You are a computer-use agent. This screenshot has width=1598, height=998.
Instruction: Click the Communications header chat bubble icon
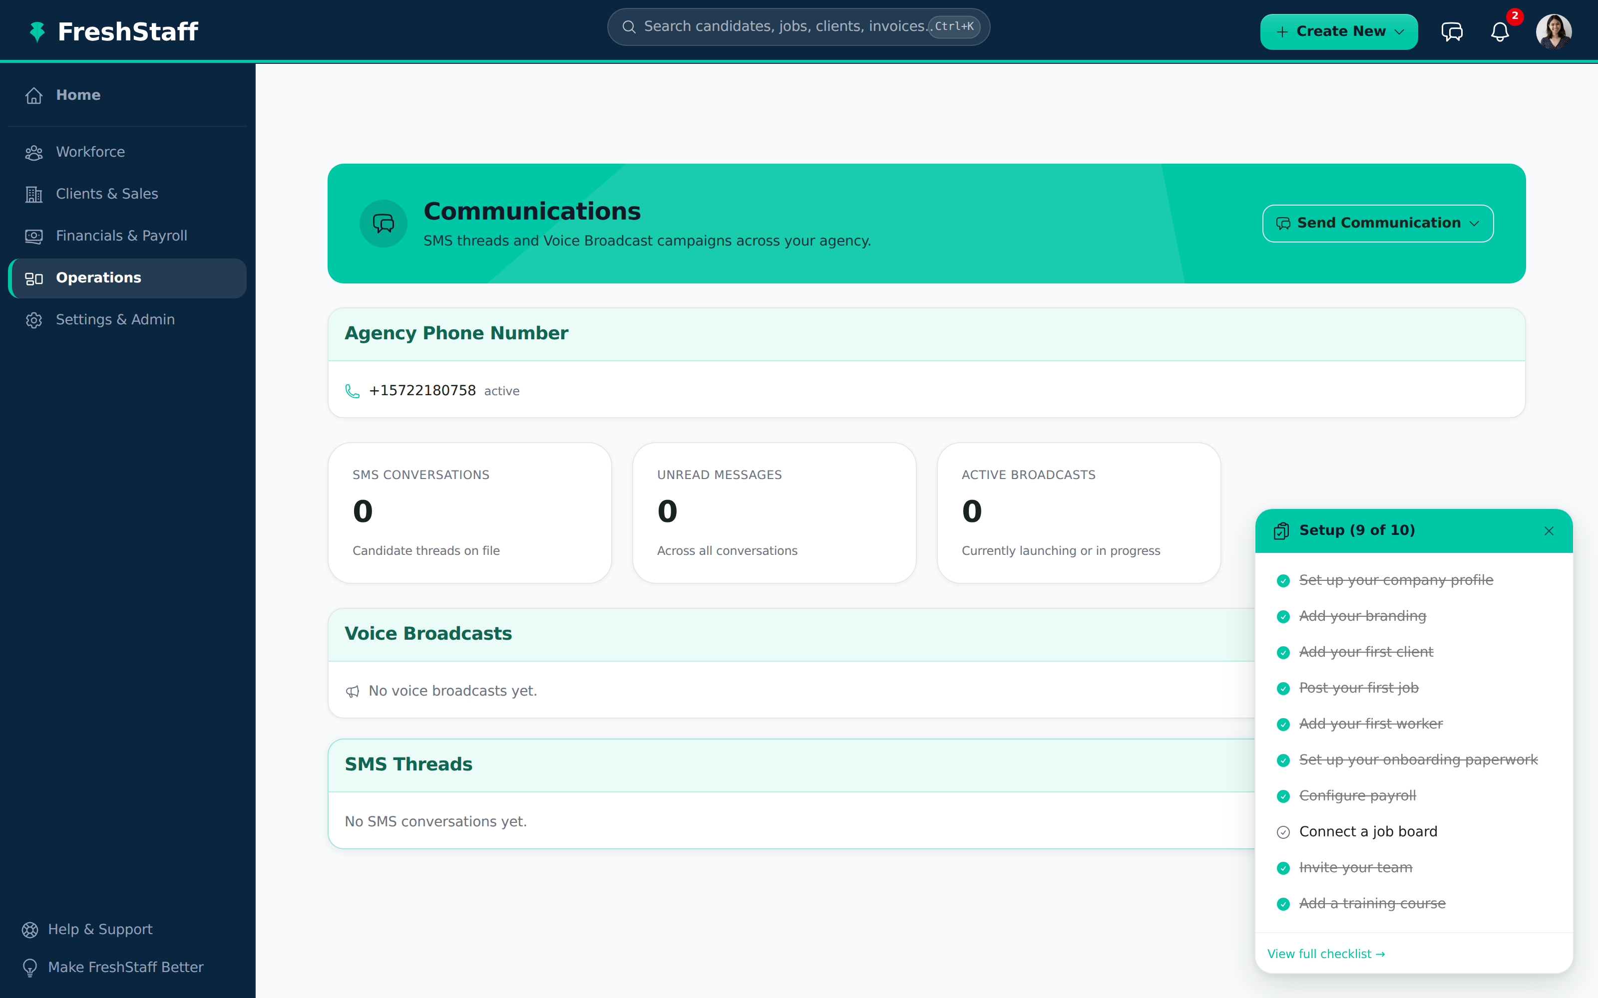383,223
